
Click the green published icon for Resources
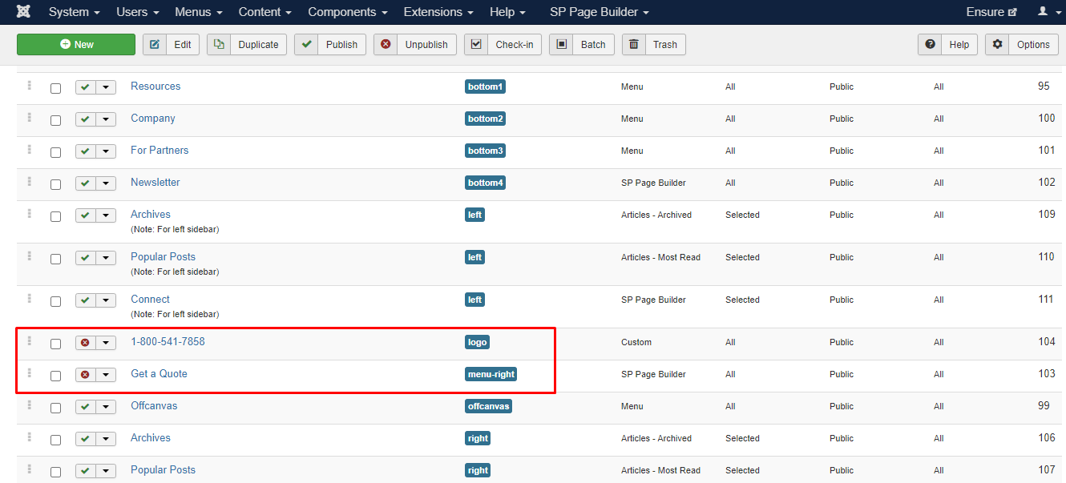(85, 87)
